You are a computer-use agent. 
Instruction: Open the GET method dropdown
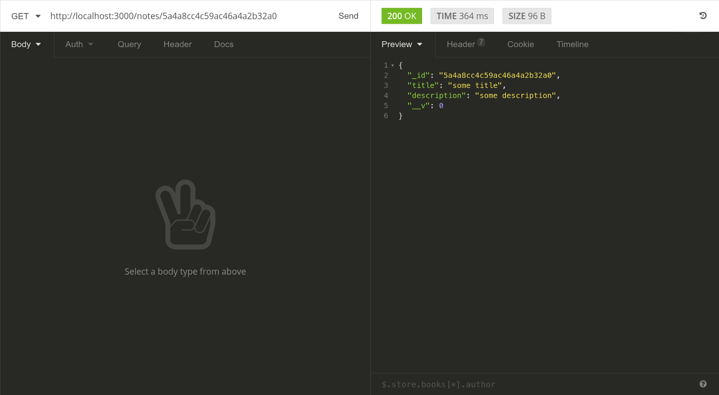click(x=26, y=16)
